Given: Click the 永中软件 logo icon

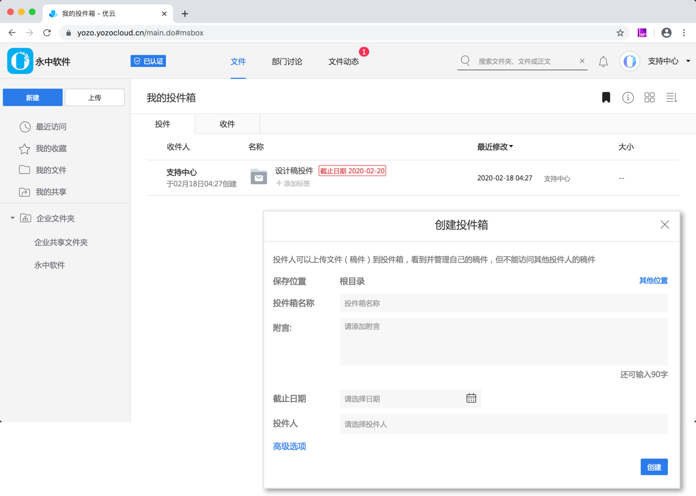Looking at the screenshot, I should [x=20, y=61].
